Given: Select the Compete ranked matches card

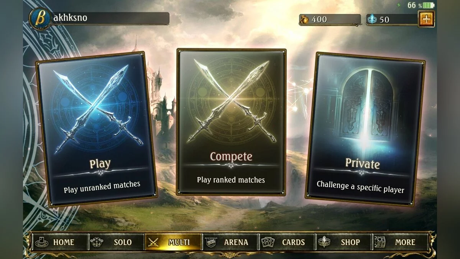Looking at the screenshot, I should (x=231, y=122).
